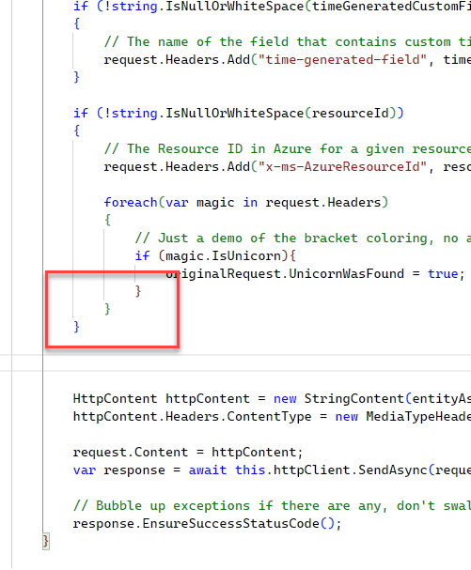
Task: Click the HttpContent type declaration
Action: click(115, 399)
